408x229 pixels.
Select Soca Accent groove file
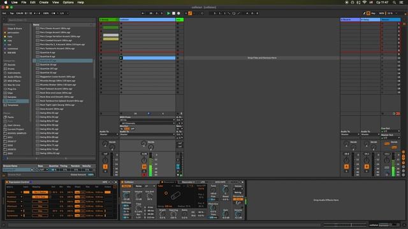point(52,109)
